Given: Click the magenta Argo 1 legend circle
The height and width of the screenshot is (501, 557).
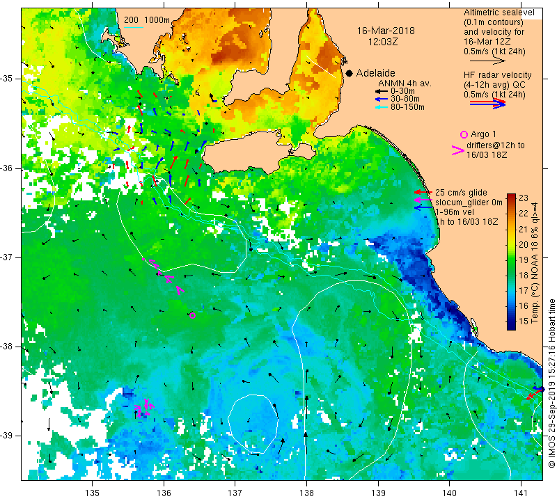Looking at the screenshot, I should [x=464, y=134].
